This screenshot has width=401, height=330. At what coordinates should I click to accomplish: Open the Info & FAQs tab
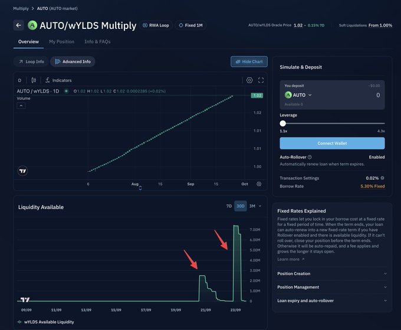(97, 42)
